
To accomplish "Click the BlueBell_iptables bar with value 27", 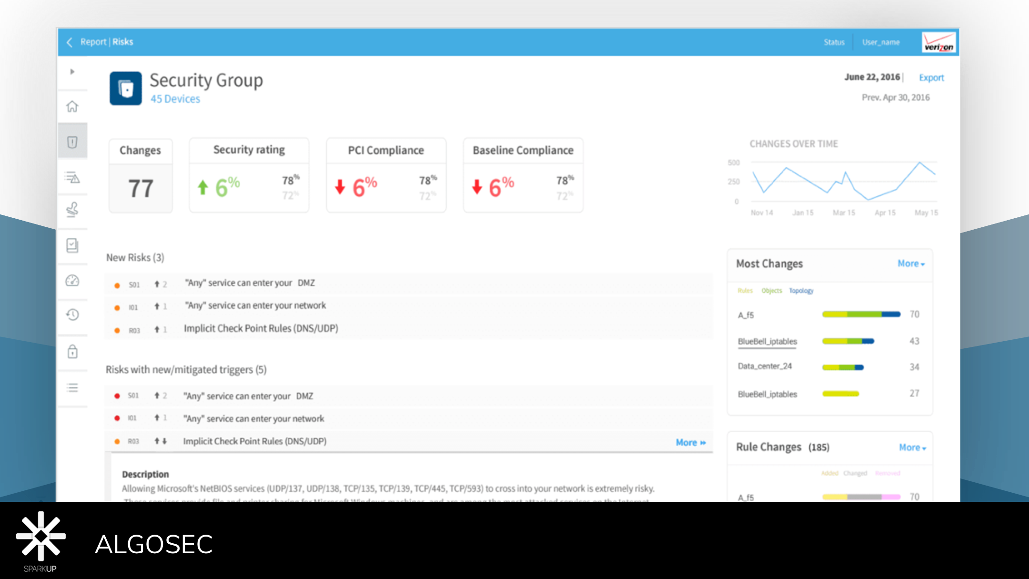I will [841, 394].
